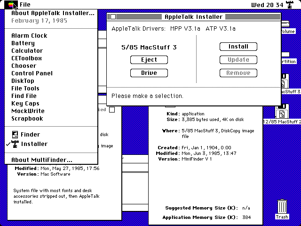Open the Calculator desk accessory
This screenshot has width=301, height=226.
point(27,51)
